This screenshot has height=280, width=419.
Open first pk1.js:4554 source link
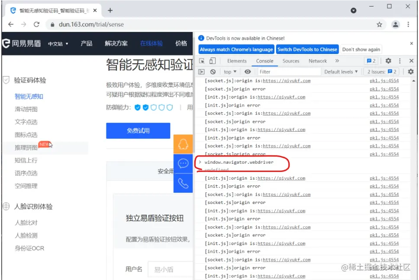pyautogui.click(x=384, y=81)
